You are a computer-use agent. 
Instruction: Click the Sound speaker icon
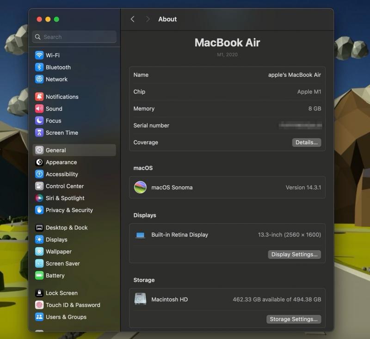pos(39,109)
